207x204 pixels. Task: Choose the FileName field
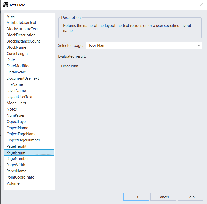click(x=15, y=84)
